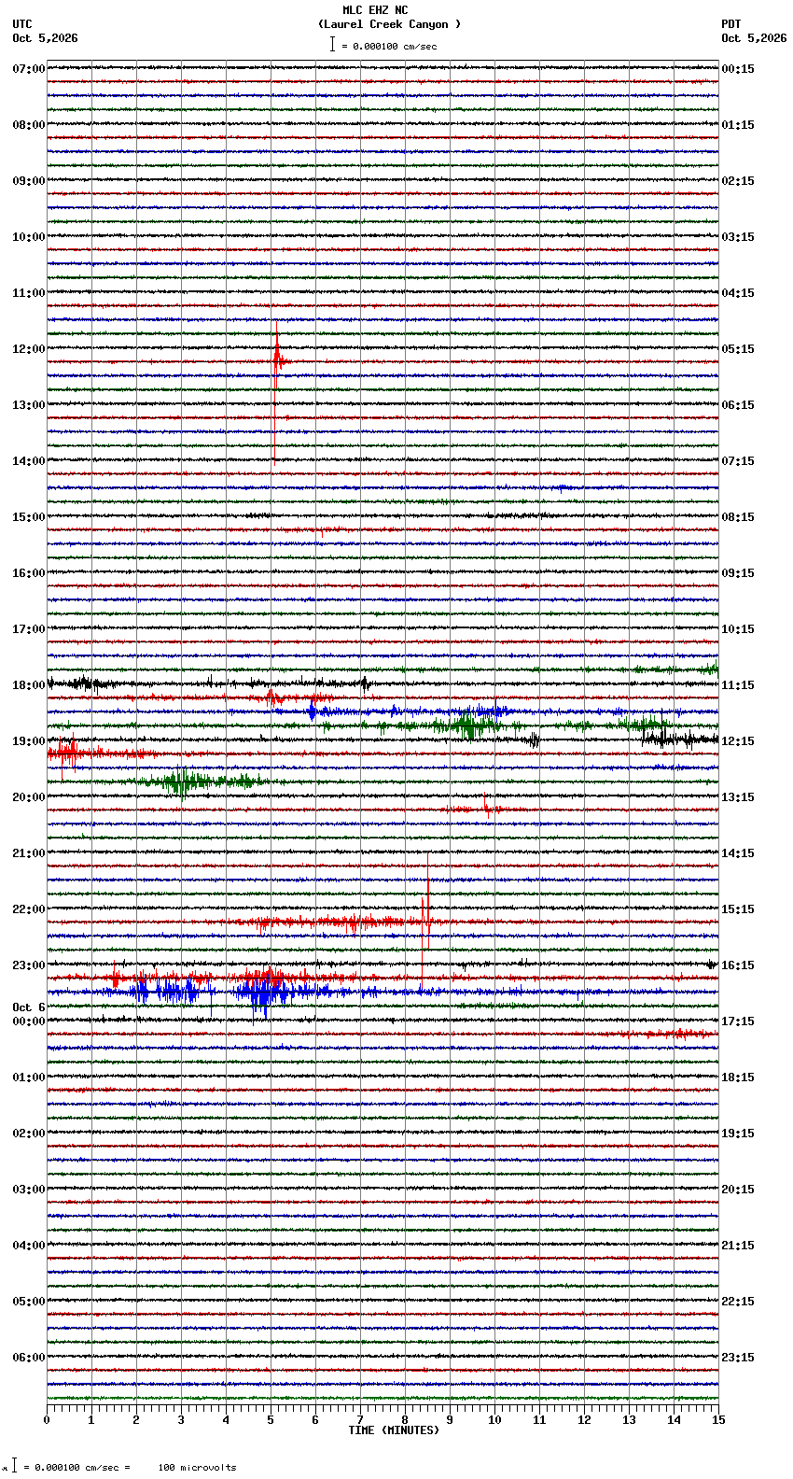
Task: Select the '16:00' UTC time label
Action: tap(29, 573)
